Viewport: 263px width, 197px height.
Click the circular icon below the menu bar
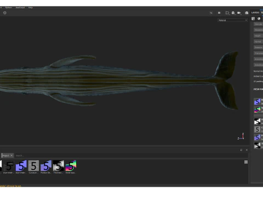pos(5,13)
